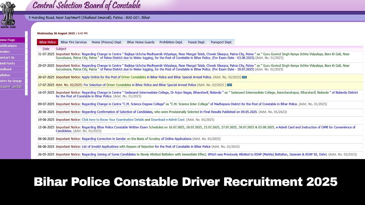Switch to Bihar Home Guards tab
Viewport: 365px width, 205px height.
pos(141,42)
